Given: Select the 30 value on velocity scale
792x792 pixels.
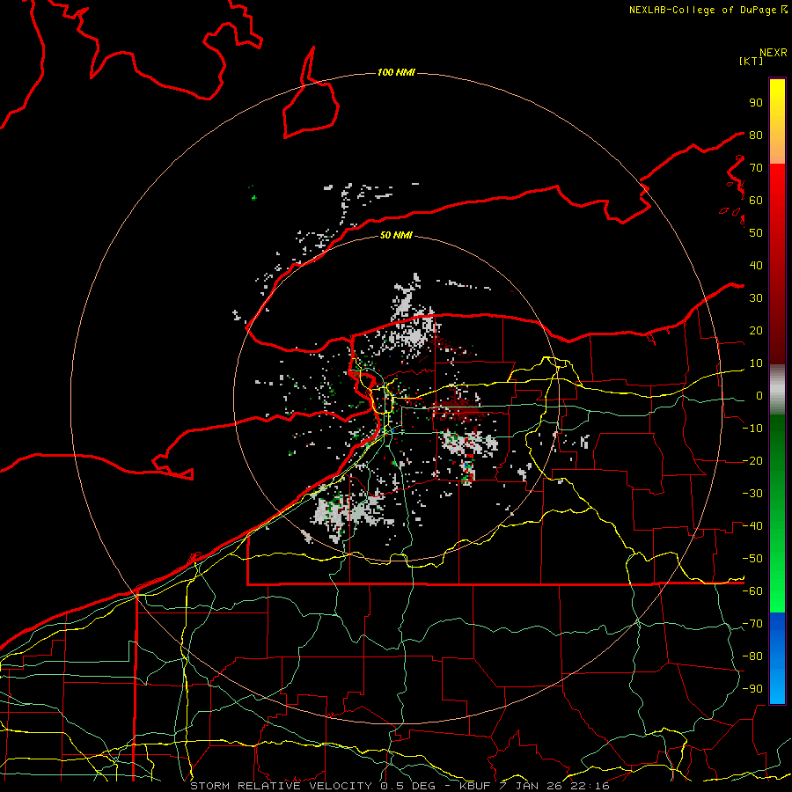Looking at the screenshot, I should point(756,298).
